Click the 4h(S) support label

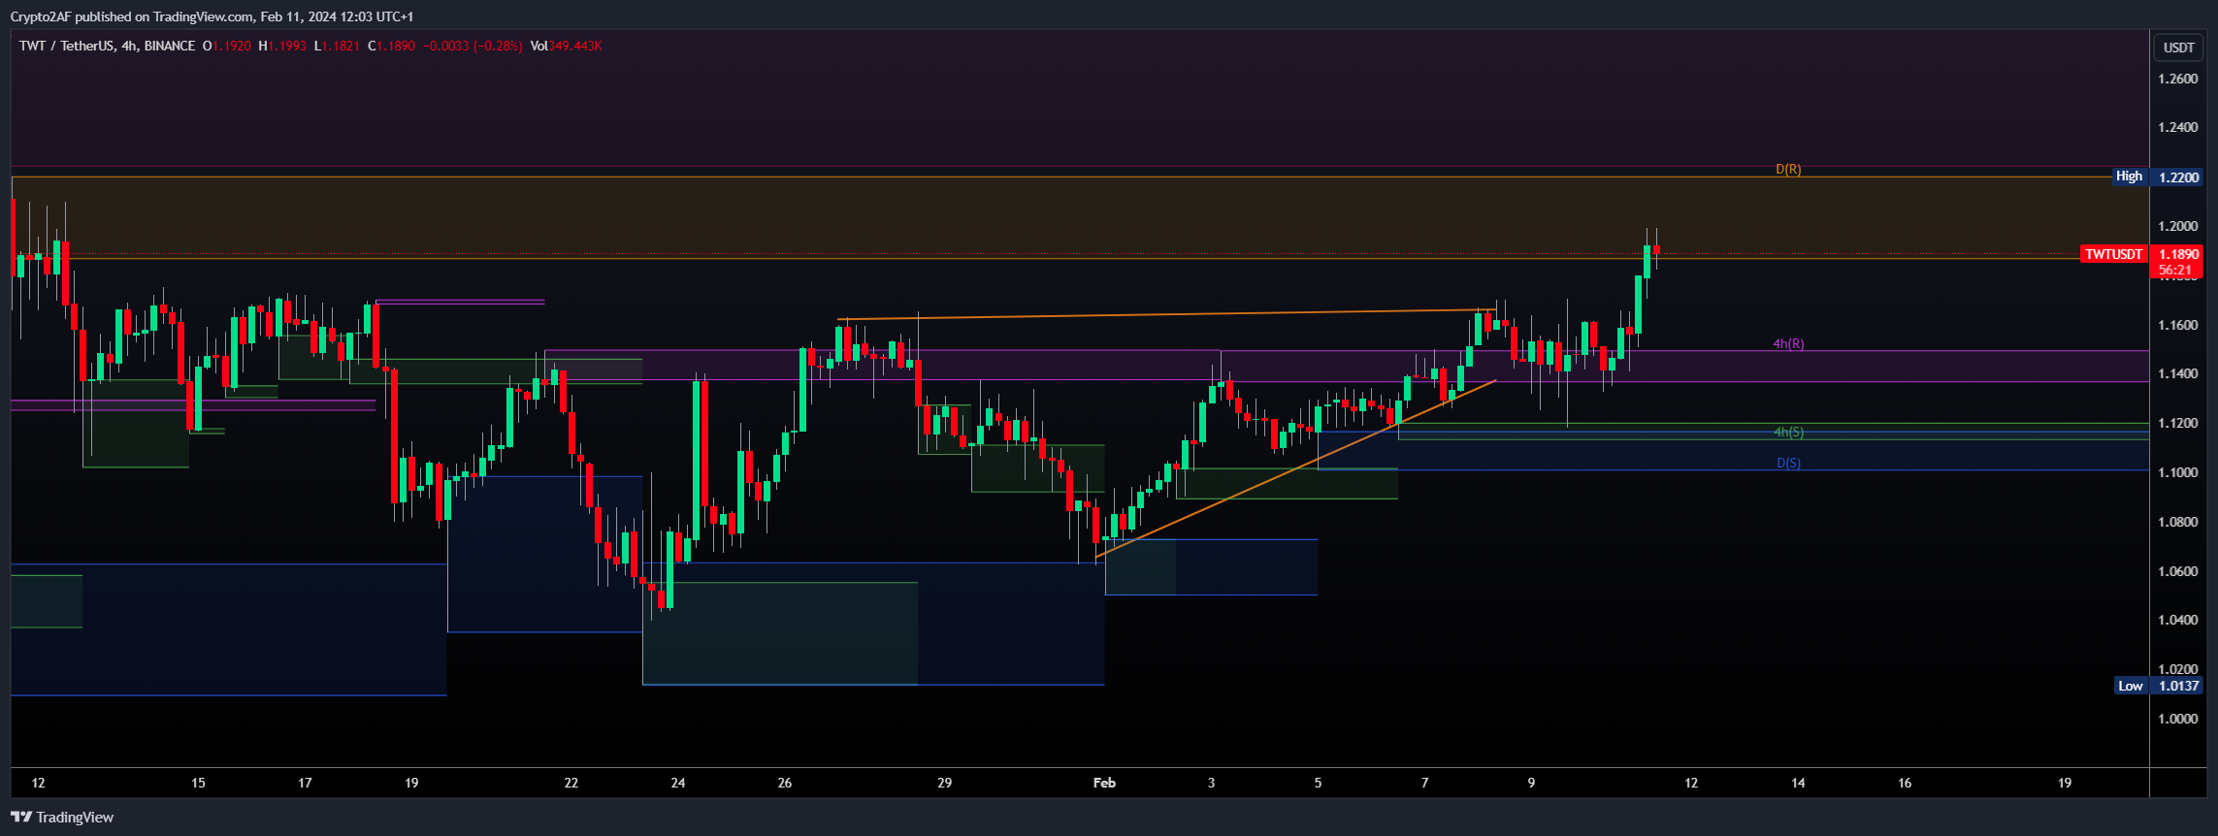[1788, 432]
